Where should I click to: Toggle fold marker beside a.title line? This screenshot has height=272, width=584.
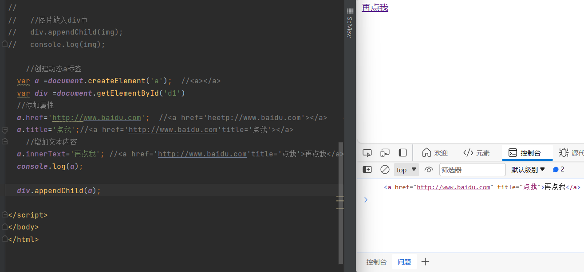point(5,130)
